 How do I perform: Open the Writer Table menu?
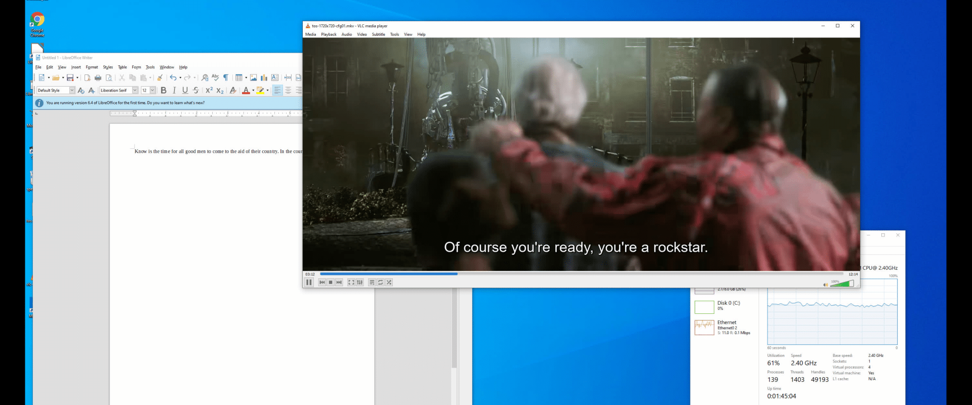[123, 67]
